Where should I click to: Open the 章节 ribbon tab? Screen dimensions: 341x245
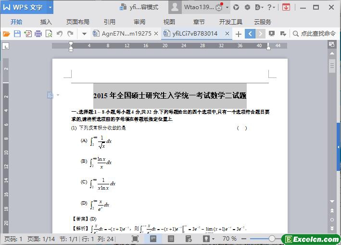tap(199, 22)
